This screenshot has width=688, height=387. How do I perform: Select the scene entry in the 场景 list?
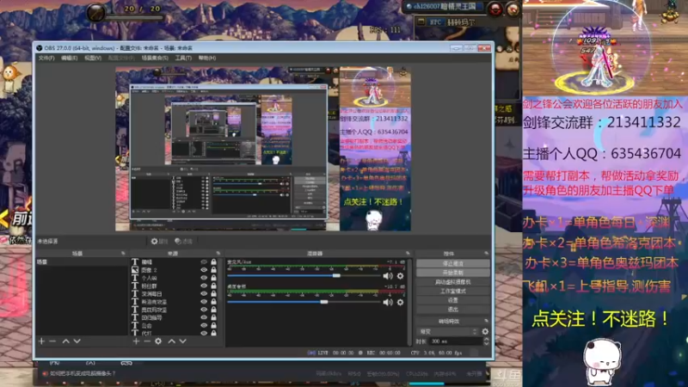coord(82,262)
